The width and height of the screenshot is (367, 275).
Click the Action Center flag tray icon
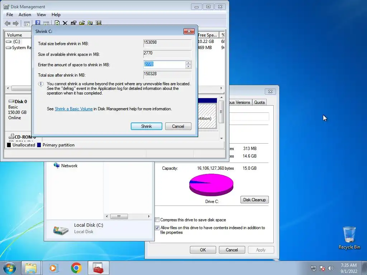(322, 268)
